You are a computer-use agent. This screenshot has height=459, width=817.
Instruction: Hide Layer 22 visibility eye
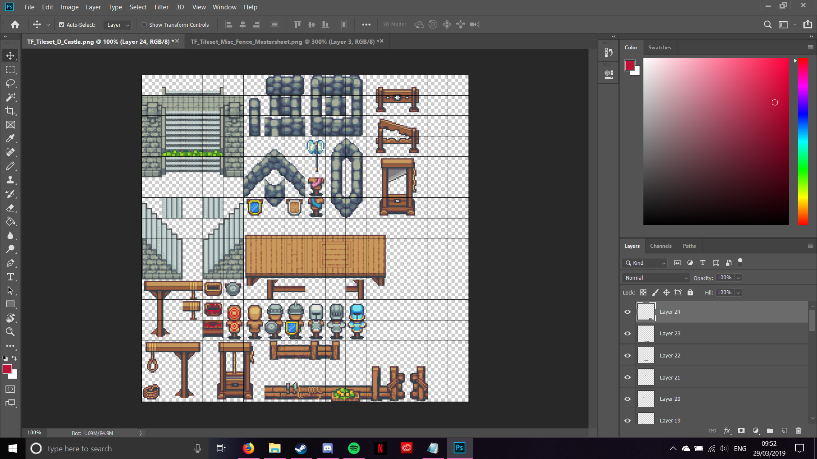(627, 355)
